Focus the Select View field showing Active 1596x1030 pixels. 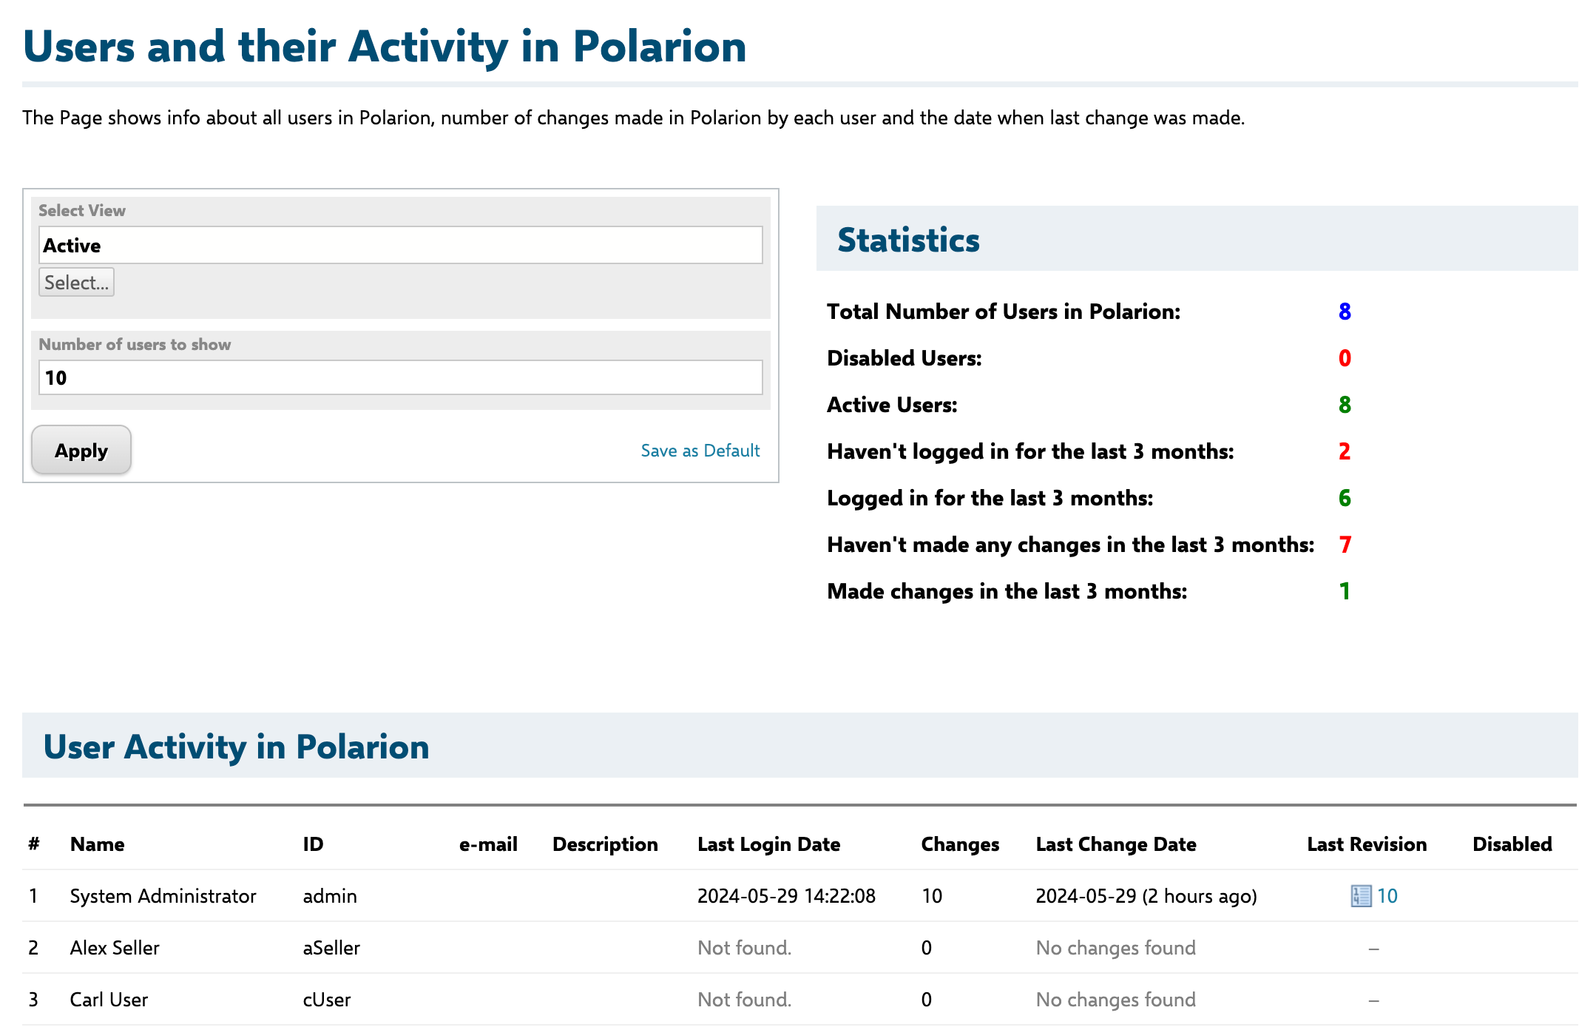pyautogui.click(x=400, y=245)
